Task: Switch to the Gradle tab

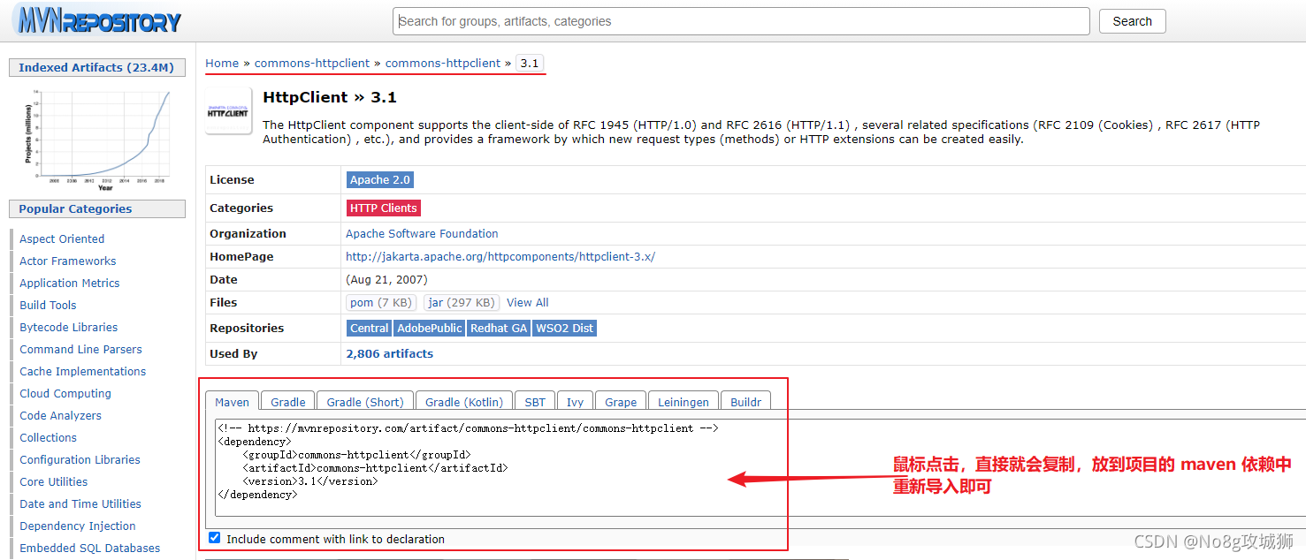Action: coord(288,402)
